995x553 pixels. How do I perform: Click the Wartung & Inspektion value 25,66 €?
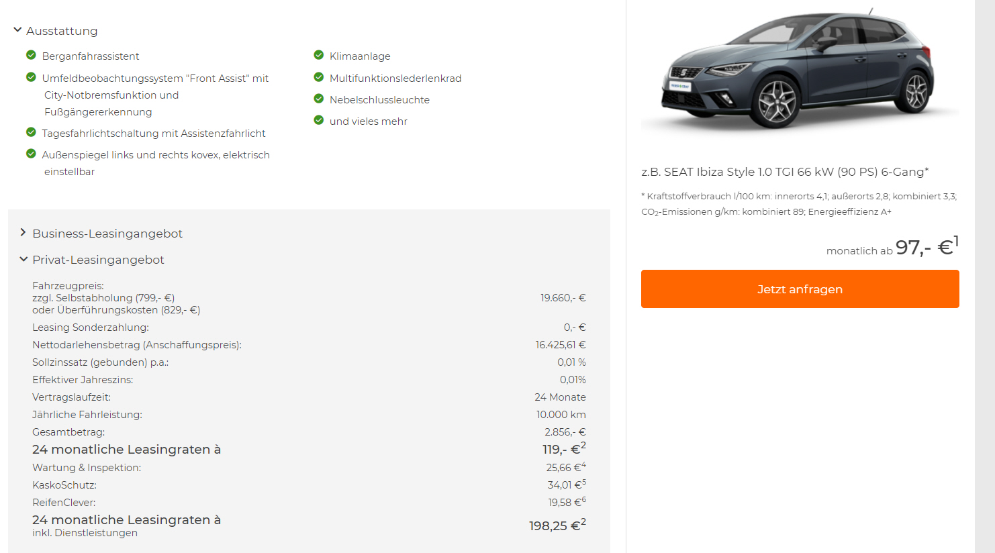click(566, 467)
